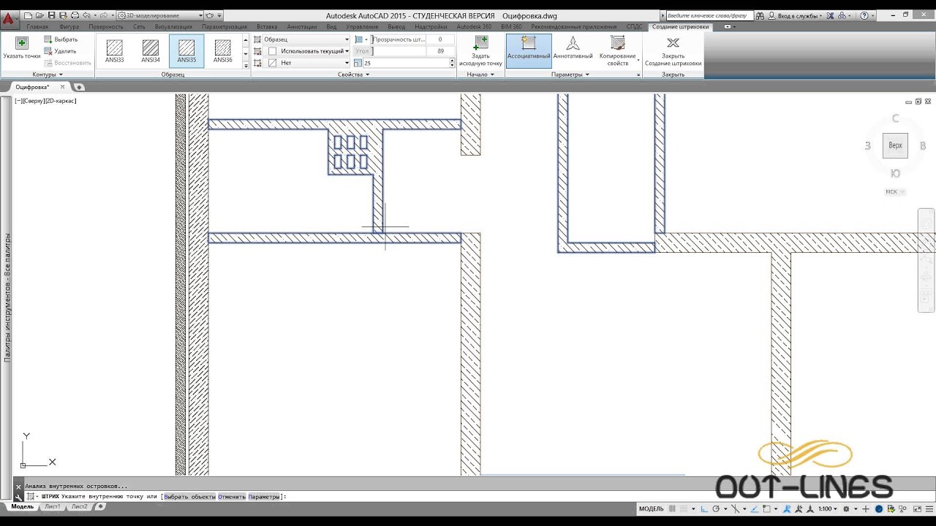This screenshot has height=526, width=936.
Task: Click МОДЕЛЬ status bar button
Action: click(x=651, y=508)
